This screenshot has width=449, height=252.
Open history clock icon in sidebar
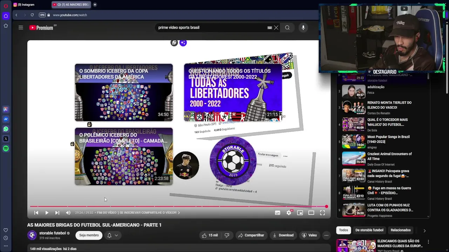click(6, 238)
